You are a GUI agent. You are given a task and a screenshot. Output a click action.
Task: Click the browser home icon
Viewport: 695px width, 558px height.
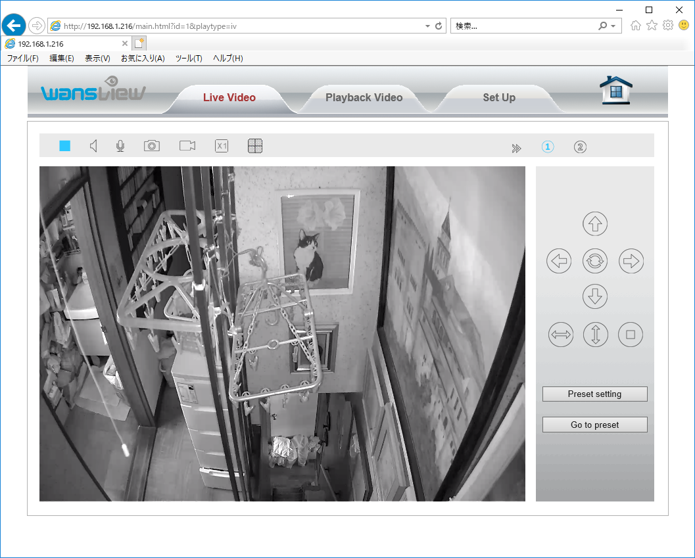coord(636,25)
